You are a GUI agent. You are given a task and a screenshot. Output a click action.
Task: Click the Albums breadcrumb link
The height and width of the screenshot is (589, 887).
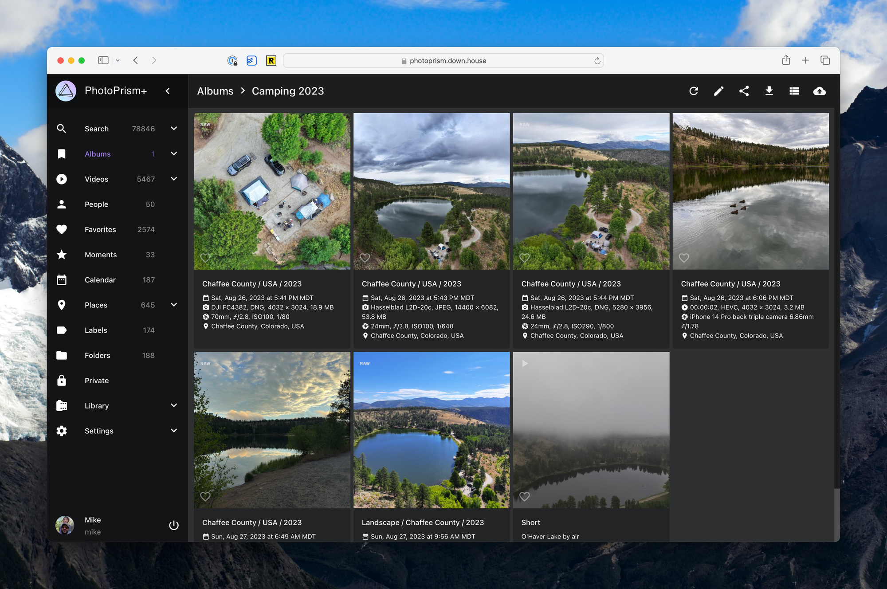click(x=215, y=91)
